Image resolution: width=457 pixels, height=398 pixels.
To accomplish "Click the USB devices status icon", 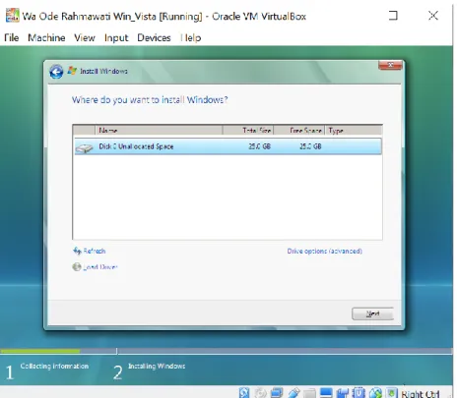I will [x=294, y=393].
